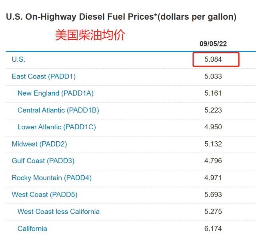Select Gulf Coast (PADD3) link

43,161
